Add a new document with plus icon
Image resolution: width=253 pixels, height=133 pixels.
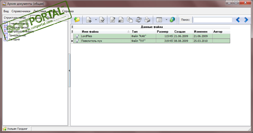click(x=89, y=20)
